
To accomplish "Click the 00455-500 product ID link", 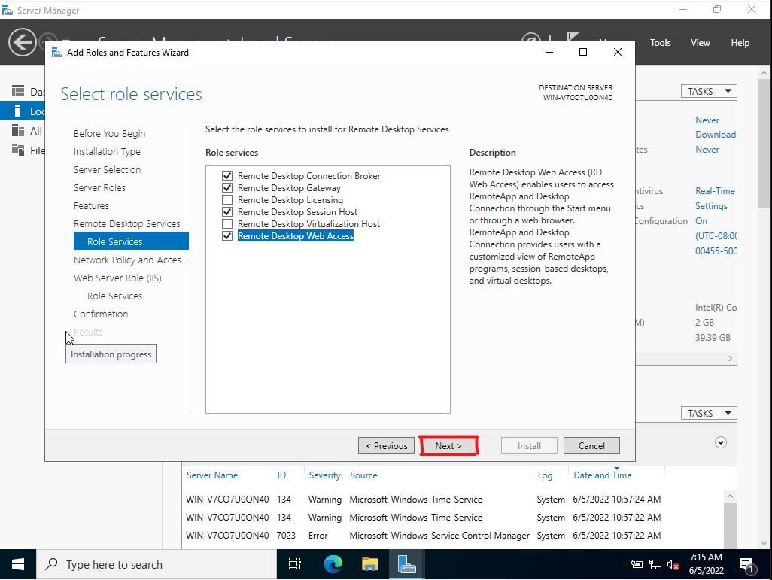I will tap(716, 251).
